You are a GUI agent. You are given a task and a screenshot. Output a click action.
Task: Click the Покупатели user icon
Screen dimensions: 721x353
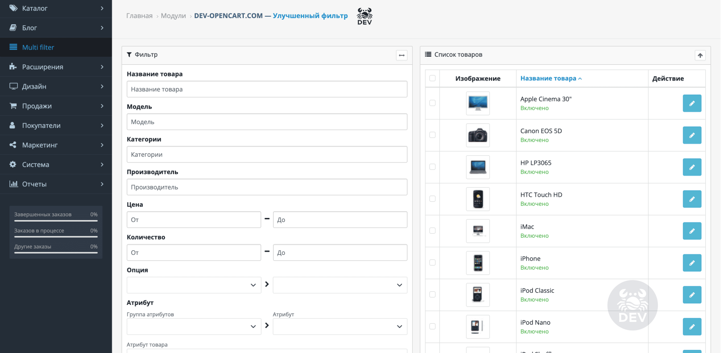click(x=13, y=125)
